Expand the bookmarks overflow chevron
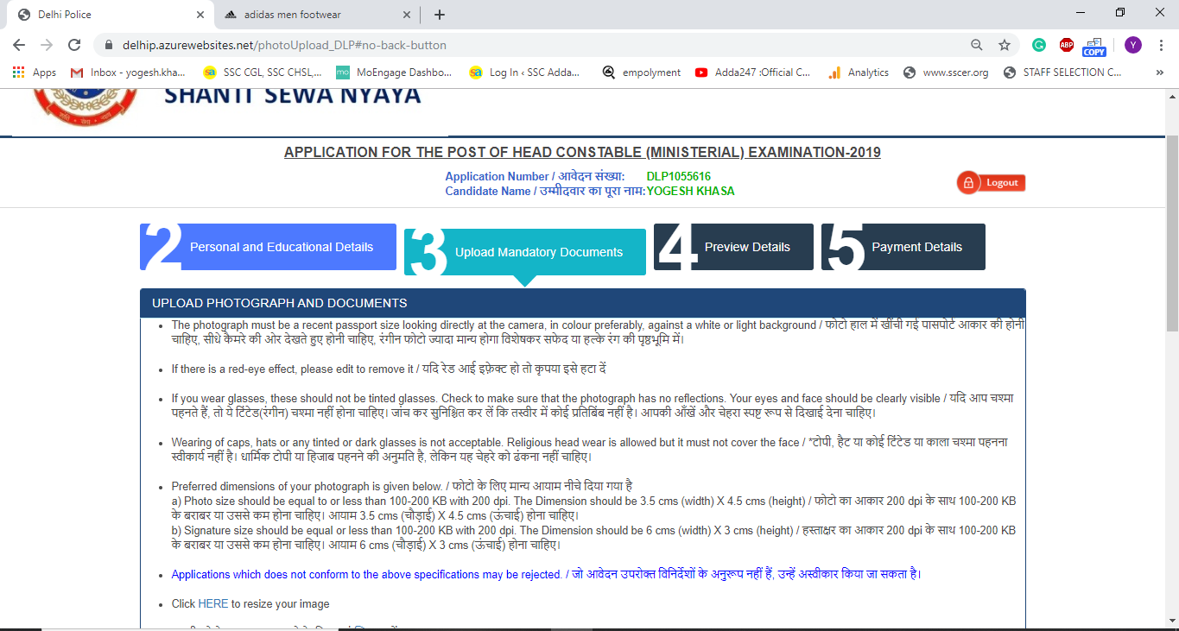The height and width of the screenshot is (631, 1179). 1159,73
